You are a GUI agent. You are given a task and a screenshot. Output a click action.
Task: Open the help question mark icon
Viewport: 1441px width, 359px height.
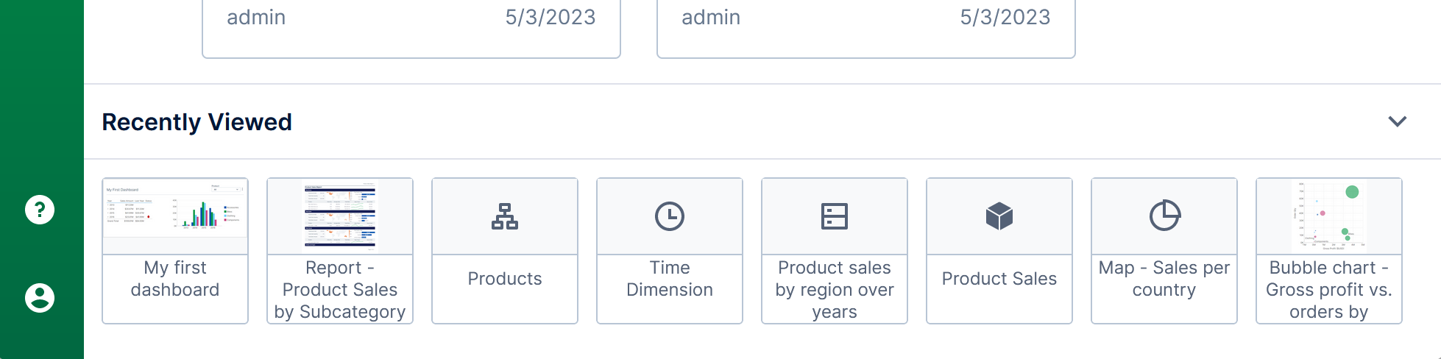pos(40,210)
